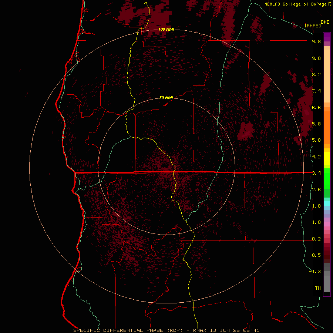Viewport: 333px width, 333px height.
Task: Click the 4.2 scale value
Action: point(316,157)
